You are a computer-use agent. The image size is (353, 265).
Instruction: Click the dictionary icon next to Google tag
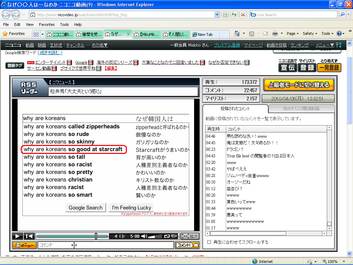point(91,63)
